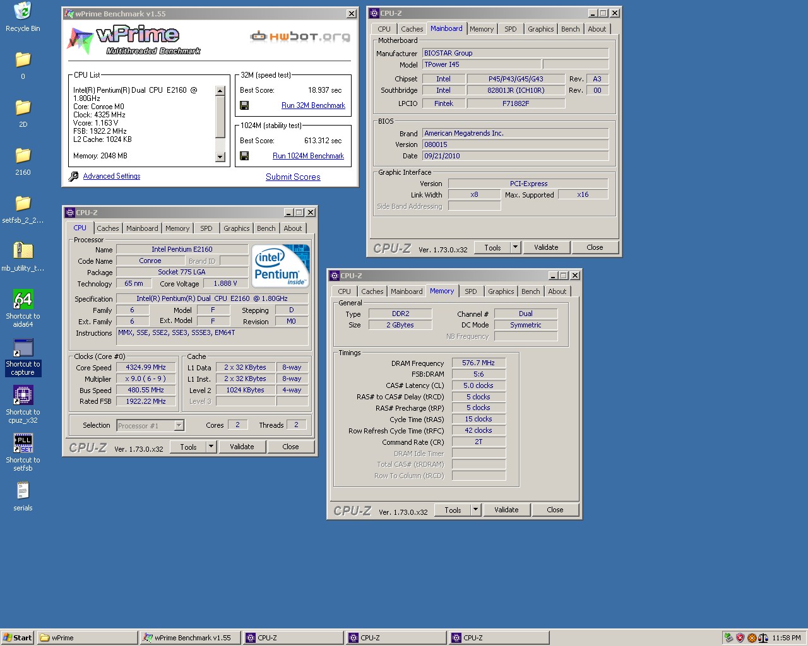
Task: Click CPU list scrollbar up arrow
Action: pyautogui.click(x=220, y=91)
